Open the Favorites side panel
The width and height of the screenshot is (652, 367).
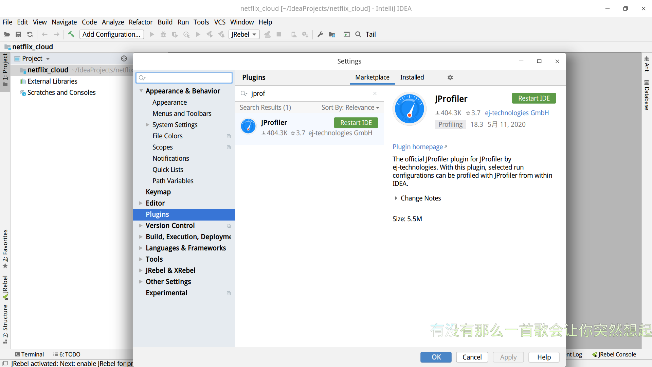pyautogui.click(x=5, y=249)
